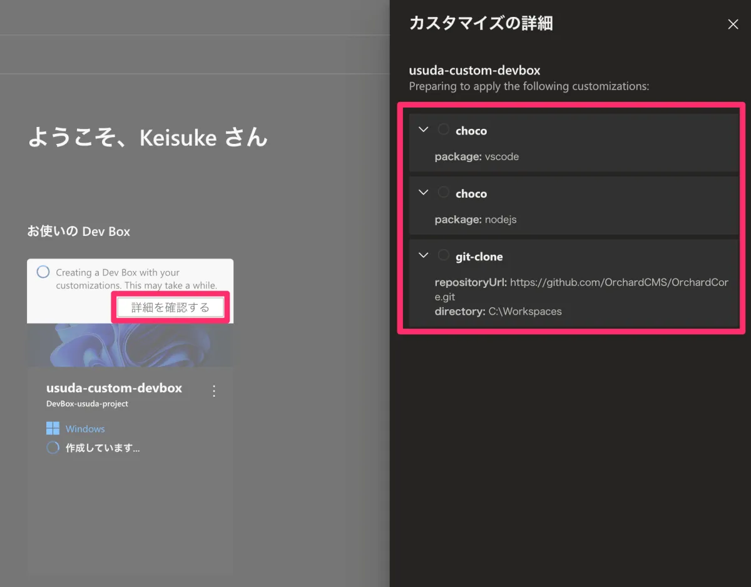Collapse the choco nodejs task chevron

(424, 192)
